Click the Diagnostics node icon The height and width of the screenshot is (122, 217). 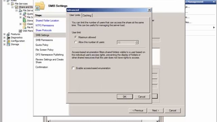8,38
